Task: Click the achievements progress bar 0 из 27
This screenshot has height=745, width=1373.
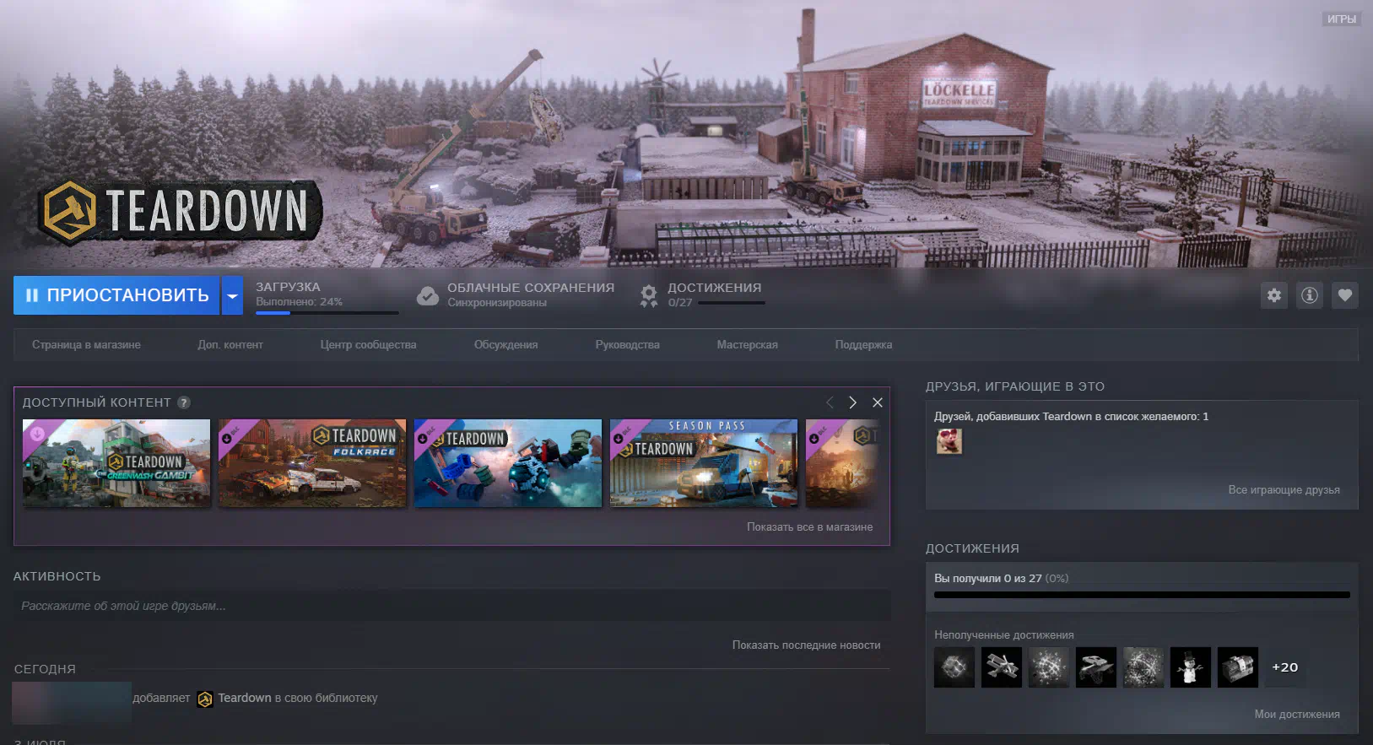Action: click(1142, 595)
